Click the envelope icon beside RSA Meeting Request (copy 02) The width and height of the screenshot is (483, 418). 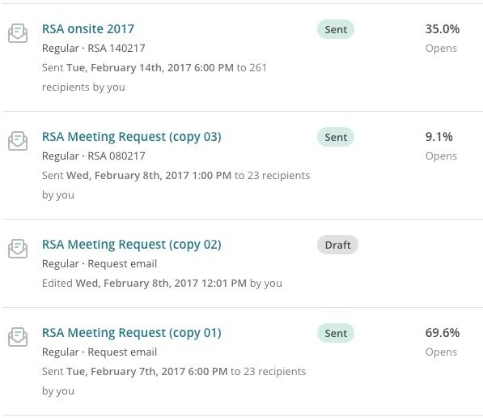[18, 249]
